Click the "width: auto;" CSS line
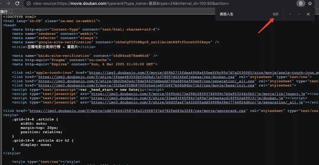Screen dimensions: 319x165 pyautogui.click(x=34, y=124)
